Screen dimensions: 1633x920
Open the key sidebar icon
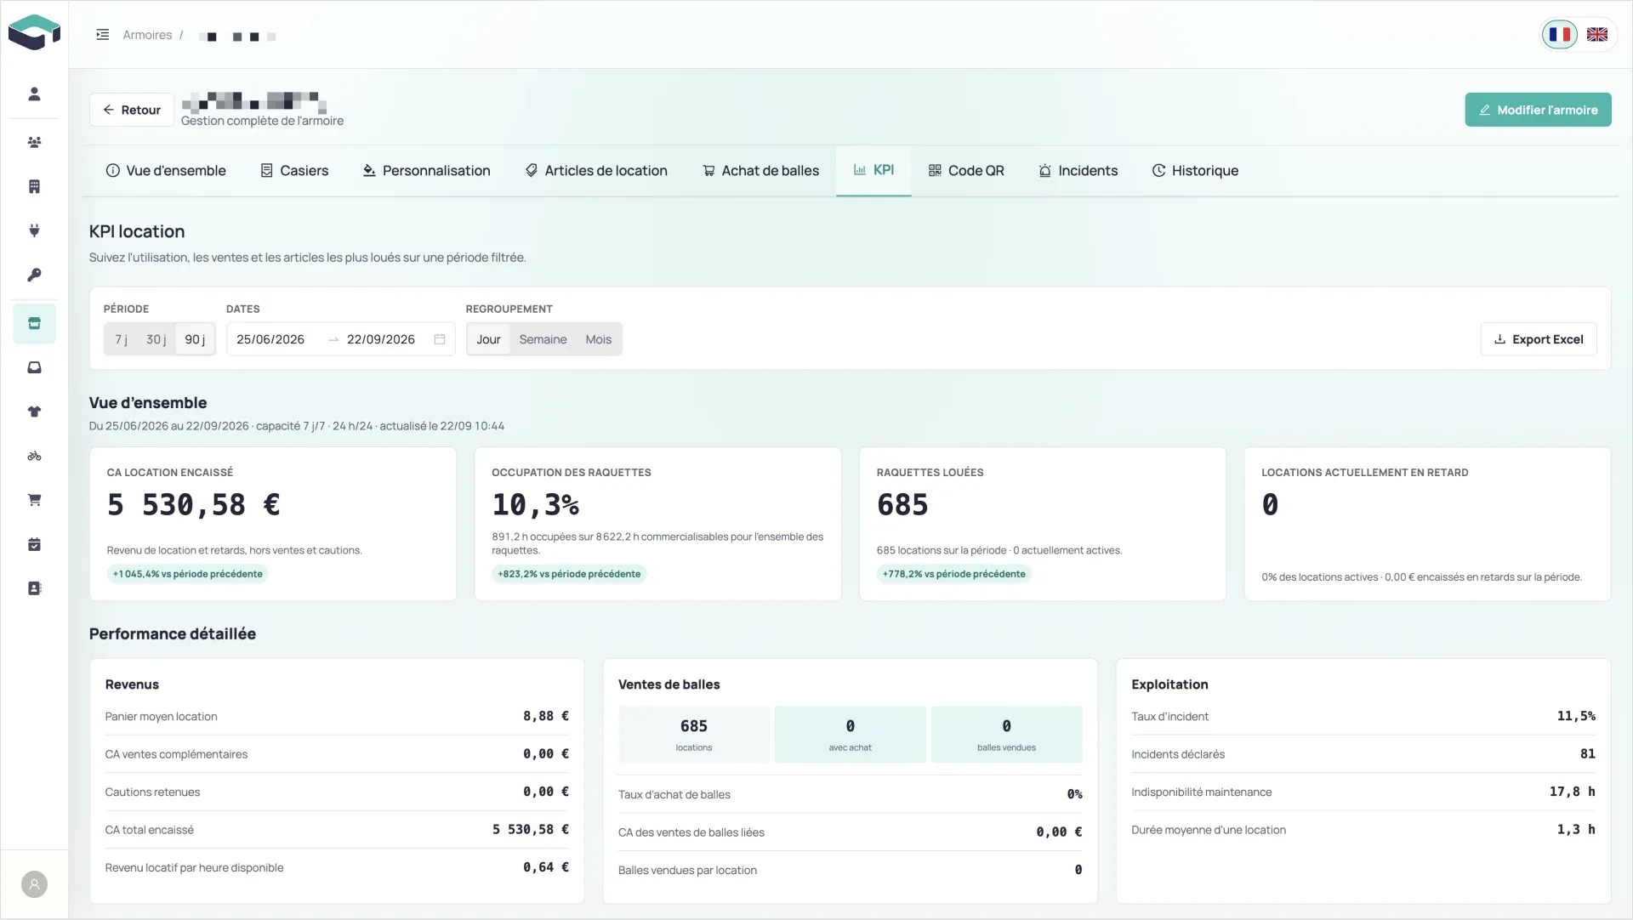pos(34,275)
